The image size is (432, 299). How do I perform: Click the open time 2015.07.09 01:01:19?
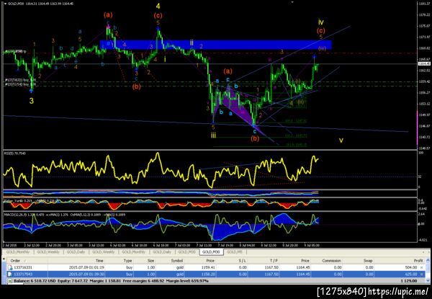[86, 267]
